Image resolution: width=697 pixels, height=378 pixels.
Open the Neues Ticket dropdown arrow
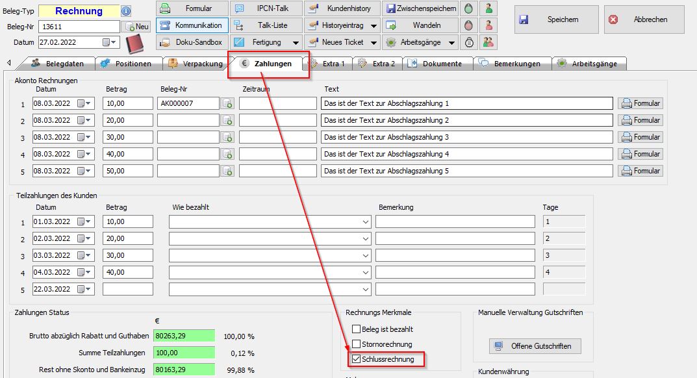pos(374,43)
